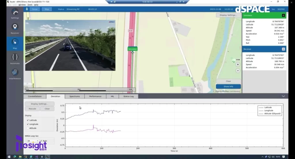The height and width of the screenshot is (159, 295).
Task: Select the Automate sidebar icon
Action: tap(15, 58)
